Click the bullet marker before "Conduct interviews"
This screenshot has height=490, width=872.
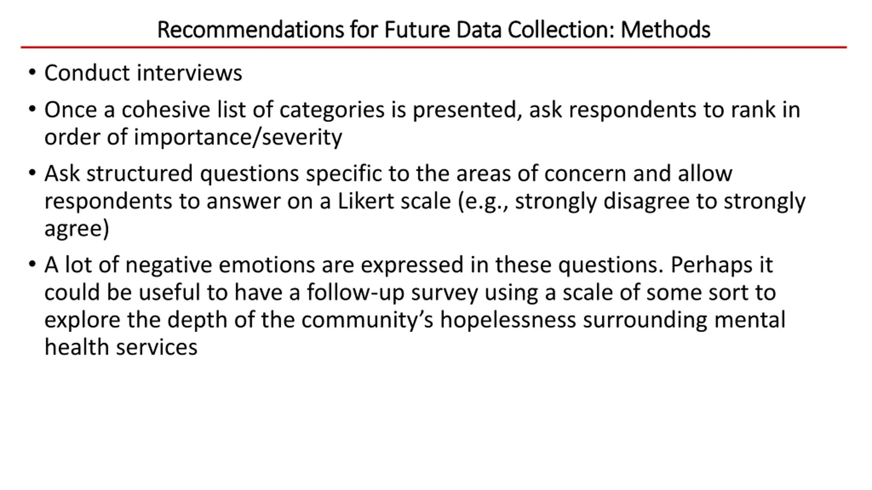[x=32, y=72]
